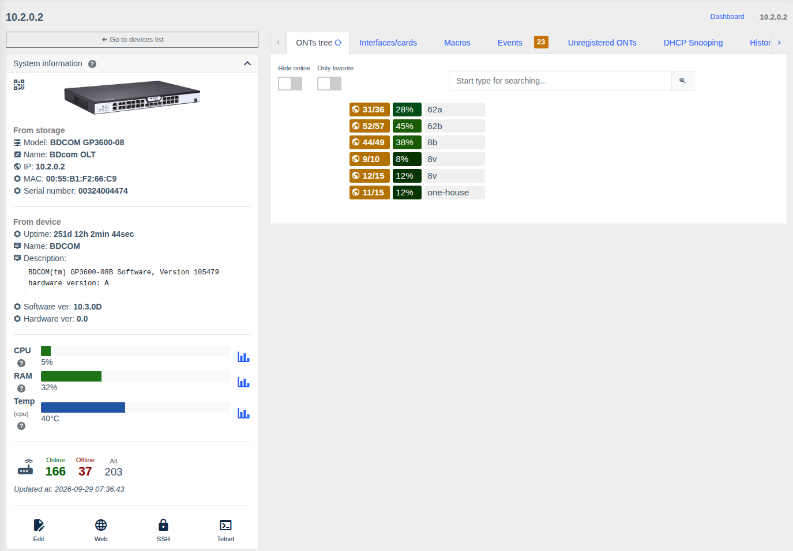This screenshot has width=793, height=551.
Task: Click the CPU usage progress bar
Action: [136, 350]
